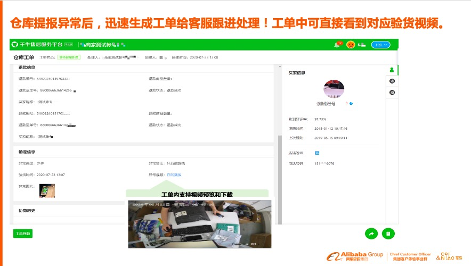Click the tracking number 8800066636614256
The height and width of the screenshot is (266, 471).
point(56,90)
